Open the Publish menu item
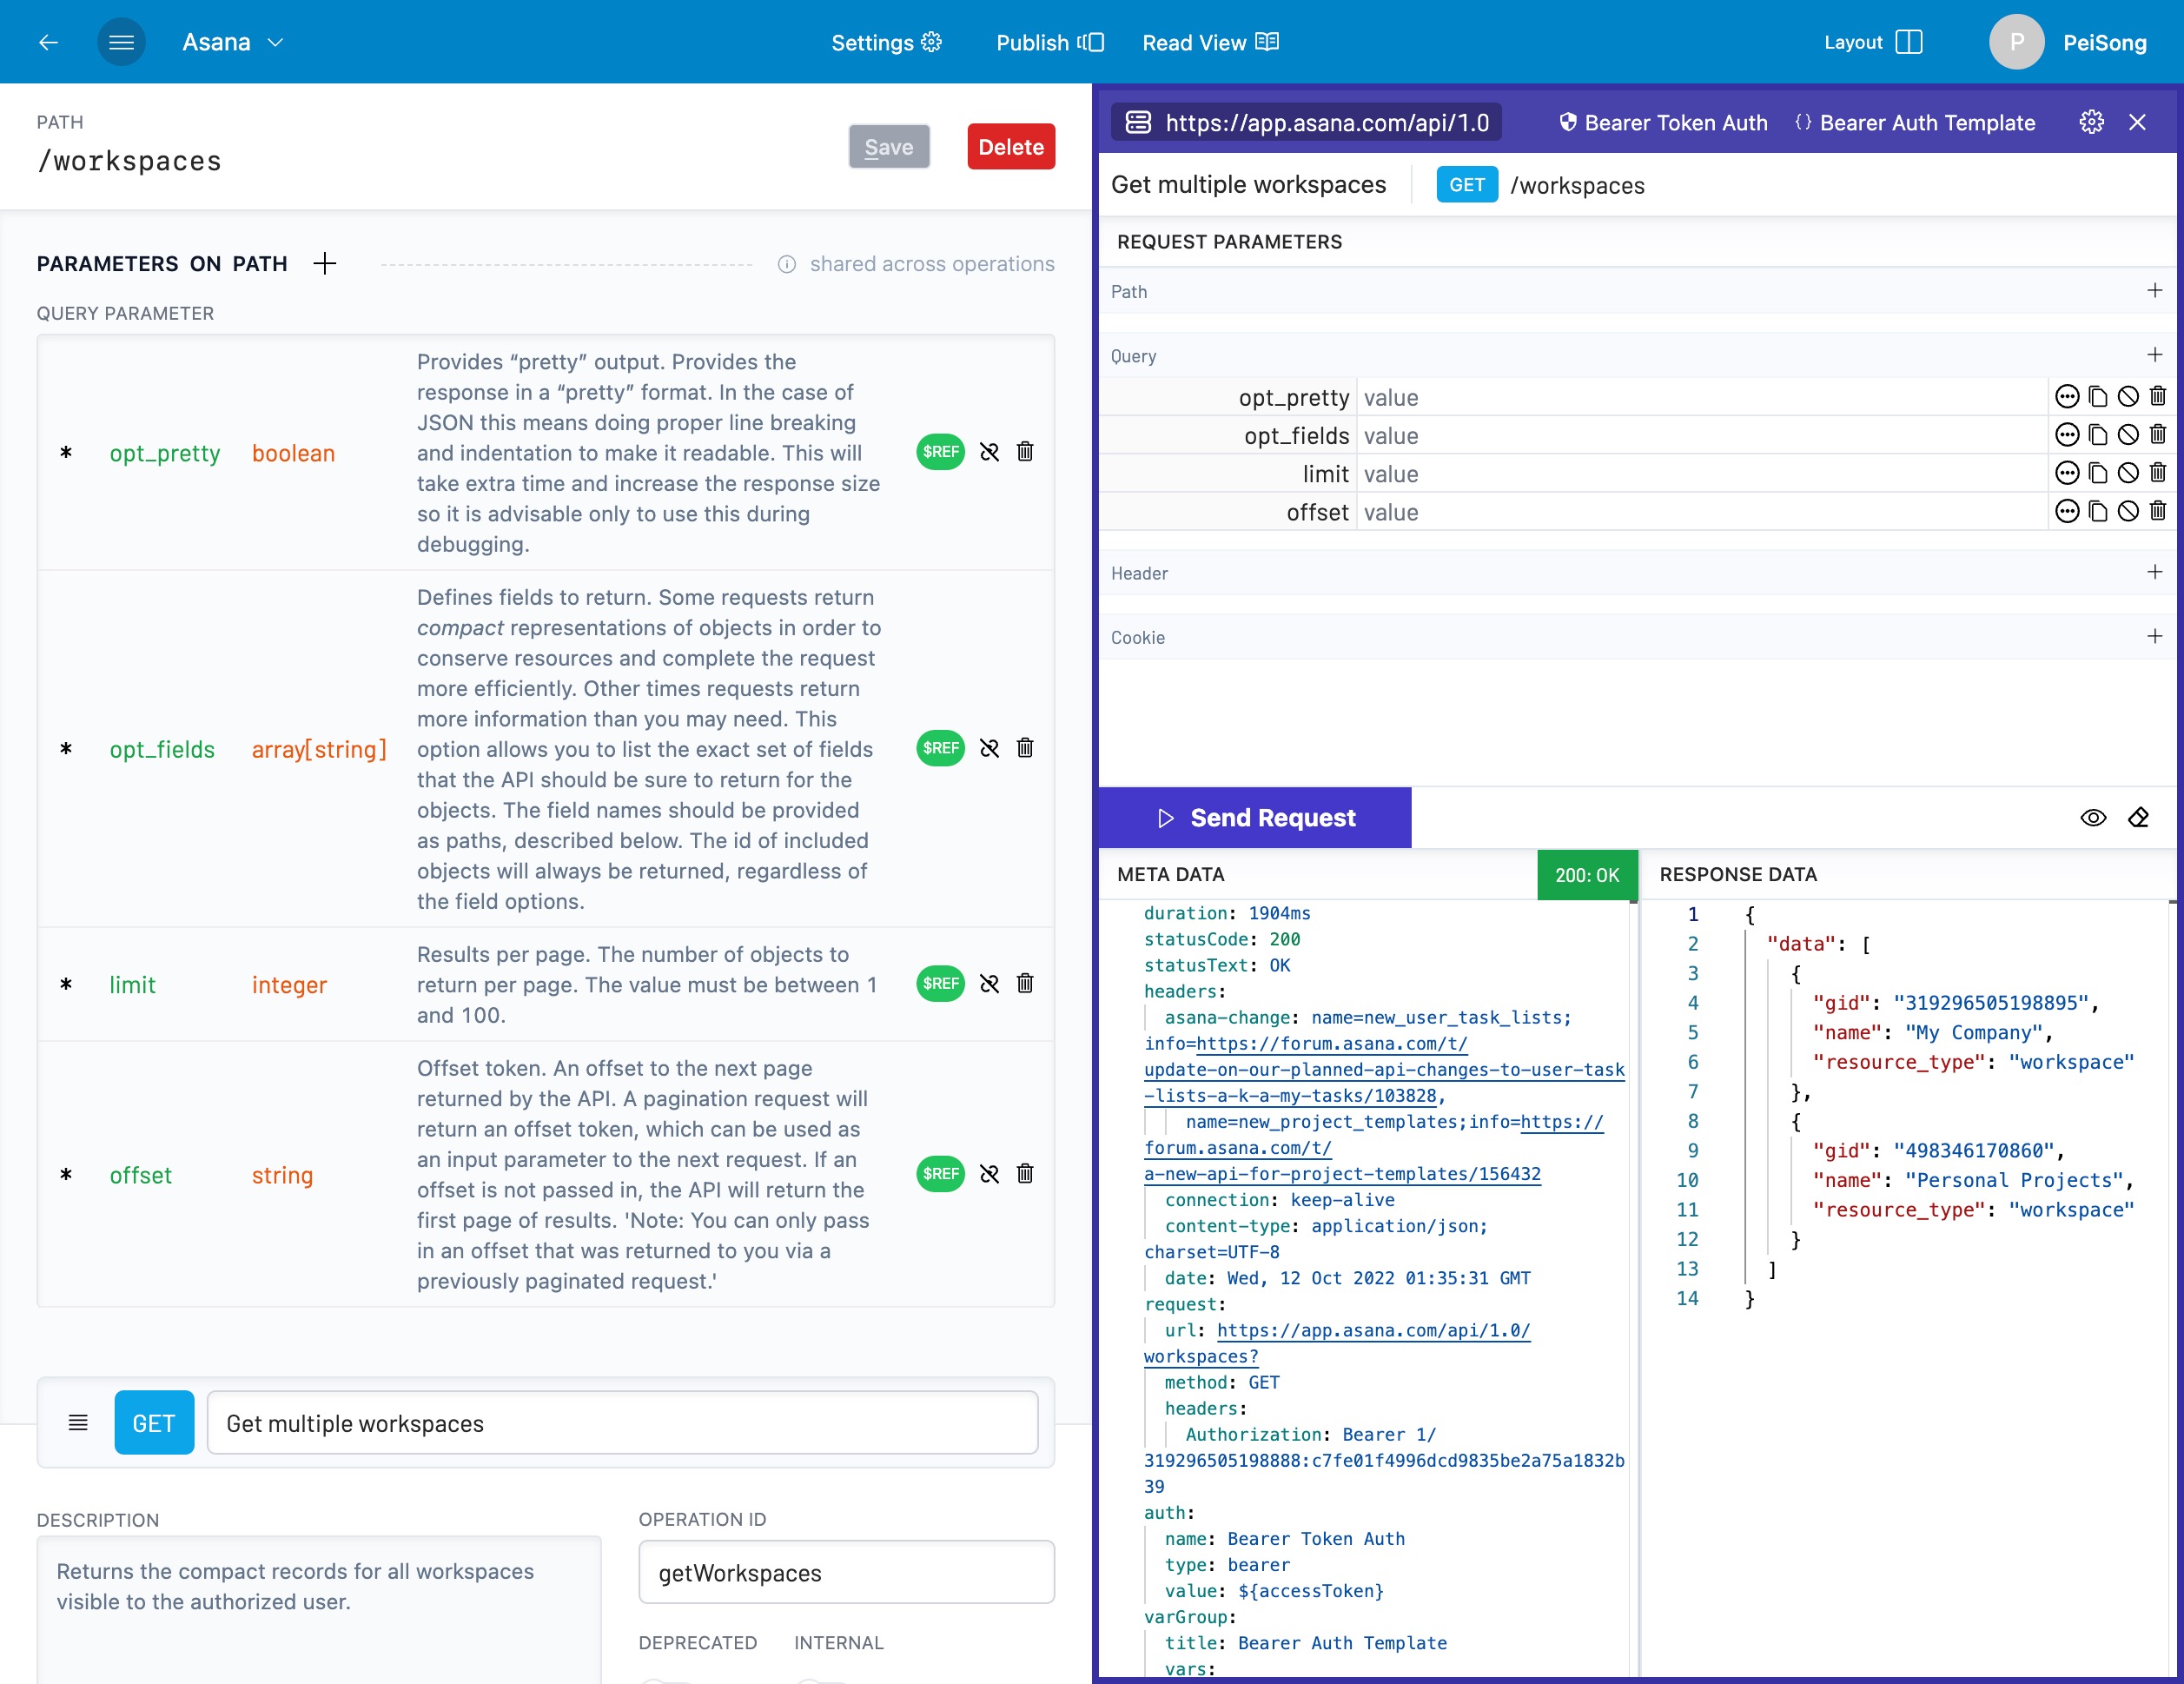This screenshot has height=1684, width=2184. (x=1049, y=42)
